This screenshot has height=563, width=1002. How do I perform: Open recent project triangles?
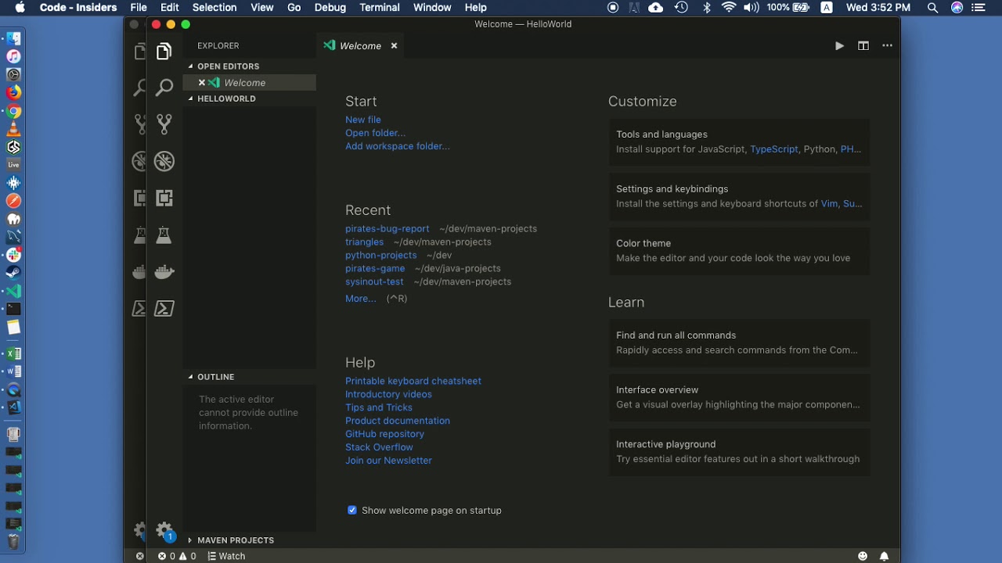(365, 242)
